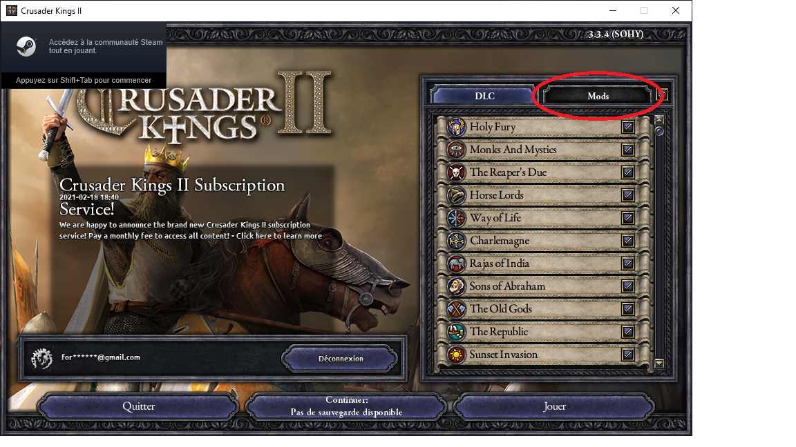This screenshot has height=447, width=796.
Task: Uncheck the Sons of Abraham DLC
Action: pyautogui.click(x=628, y=286)
